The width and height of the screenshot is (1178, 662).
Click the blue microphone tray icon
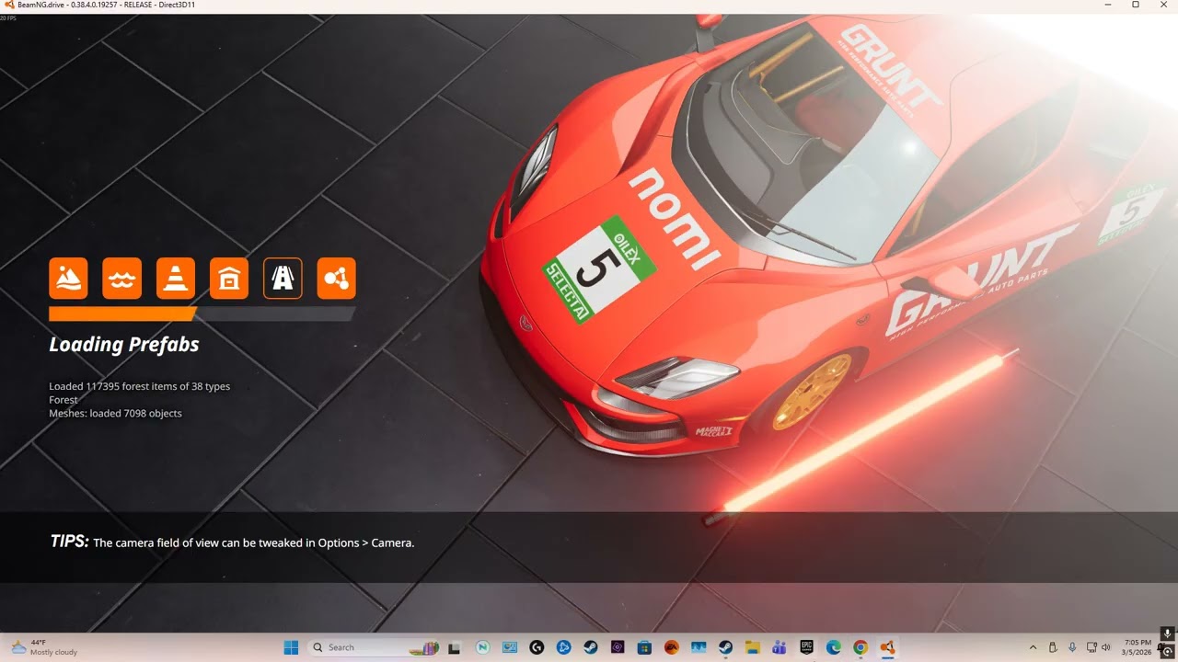coord(1072,647)
